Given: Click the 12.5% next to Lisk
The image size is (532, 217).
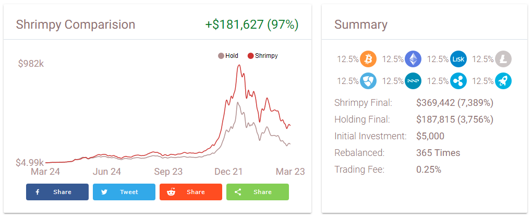Looking at the screenshot, I should 438,59.
